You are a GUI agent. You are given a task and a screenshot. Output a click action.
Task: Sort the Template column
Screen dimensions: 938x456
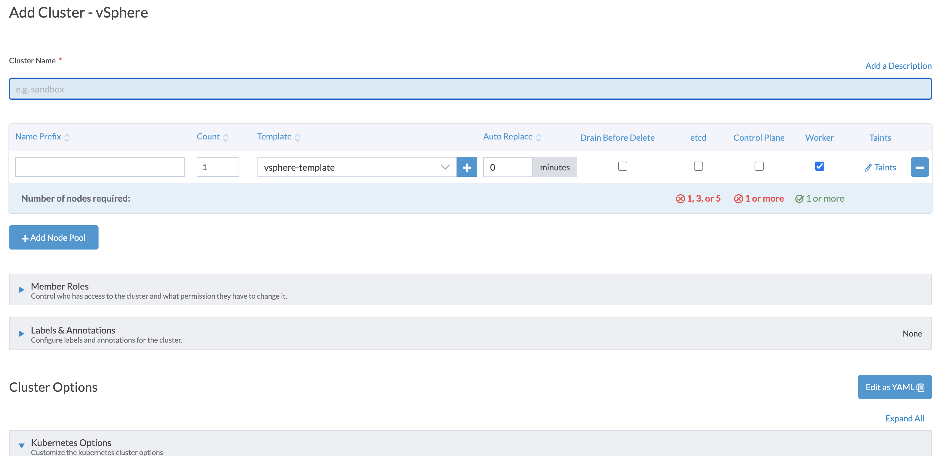pos(297,137)
